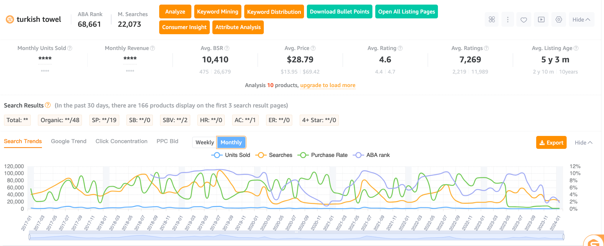Image resolution: width=604 pixels, height=246 pixels.
Task: Switch chart to Weekly view
Action: tap(205, 142)
